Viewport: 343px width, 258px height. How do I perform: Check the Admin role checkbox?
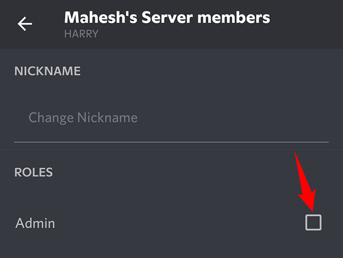[x=313, y=223]
